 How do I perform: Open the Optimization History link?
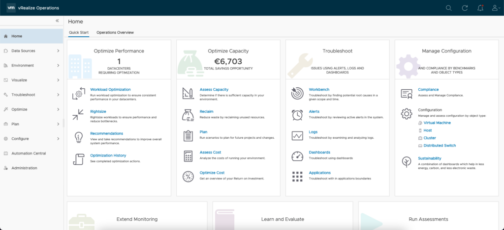pos(108,155)
